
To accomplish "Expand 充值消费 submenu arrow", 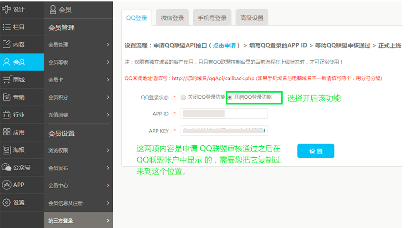I will coord(108,114).
